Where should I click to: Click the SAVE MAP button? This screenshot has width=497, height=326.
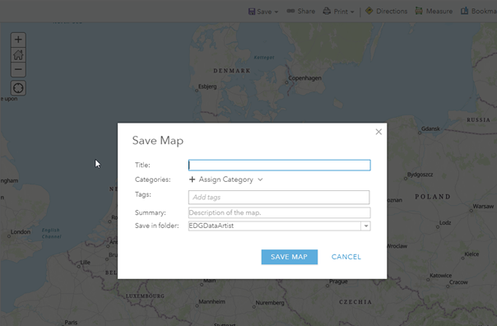pyautogui.click(x=290, y=257)
